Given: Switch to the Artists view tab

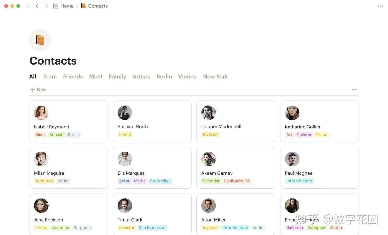Looking at the screenshot, I should tap(141, 76).
